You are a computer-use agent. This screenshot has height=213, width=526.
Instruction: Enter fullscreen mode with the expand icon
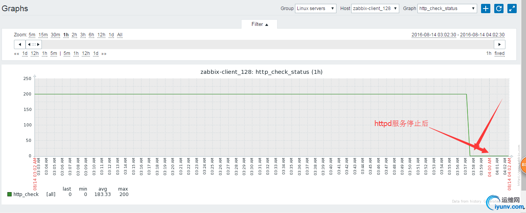pos(512,9)
